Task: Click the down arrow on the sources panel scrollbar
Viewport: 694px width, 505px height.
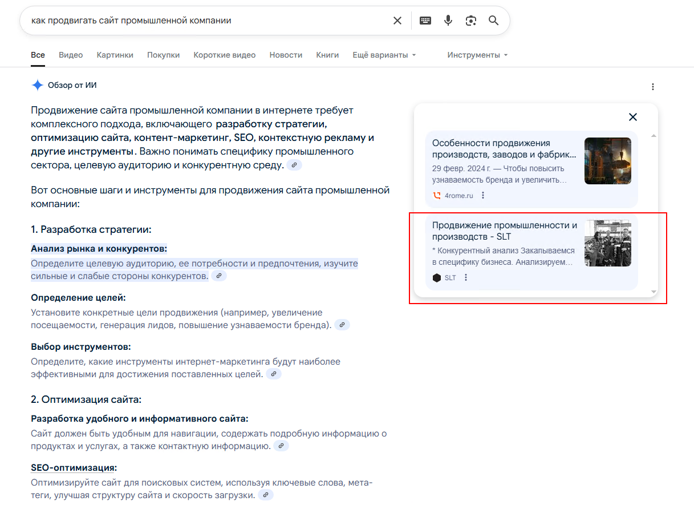Action: tap(652, 292)
